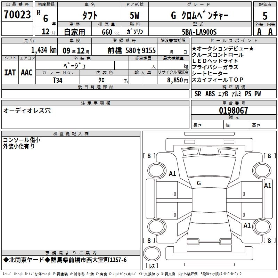Click the color number T34 field

click(x=58, y=80)
